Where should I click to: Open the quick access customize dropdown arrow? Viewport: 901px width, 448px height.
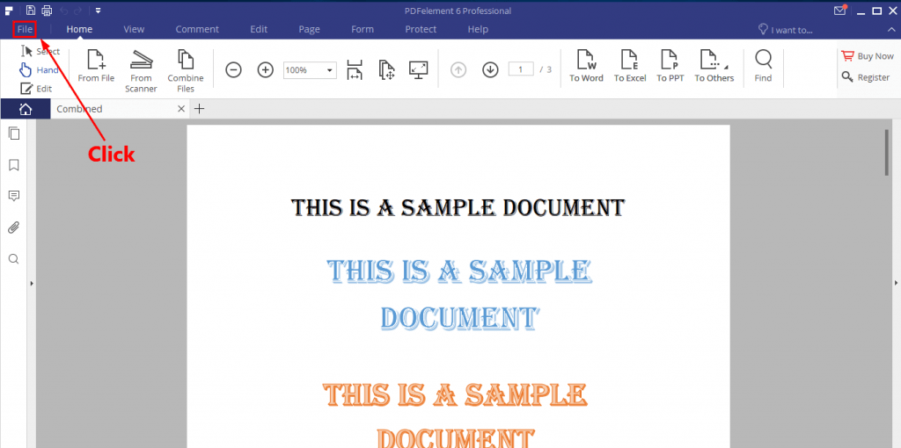click(99, 11)
